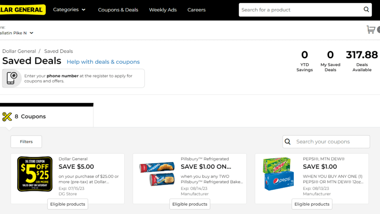This screenshot has width=380, height=214.
Task: Click the product search magnifier icon
Action: pyautogui.click(x=366, y=10)
